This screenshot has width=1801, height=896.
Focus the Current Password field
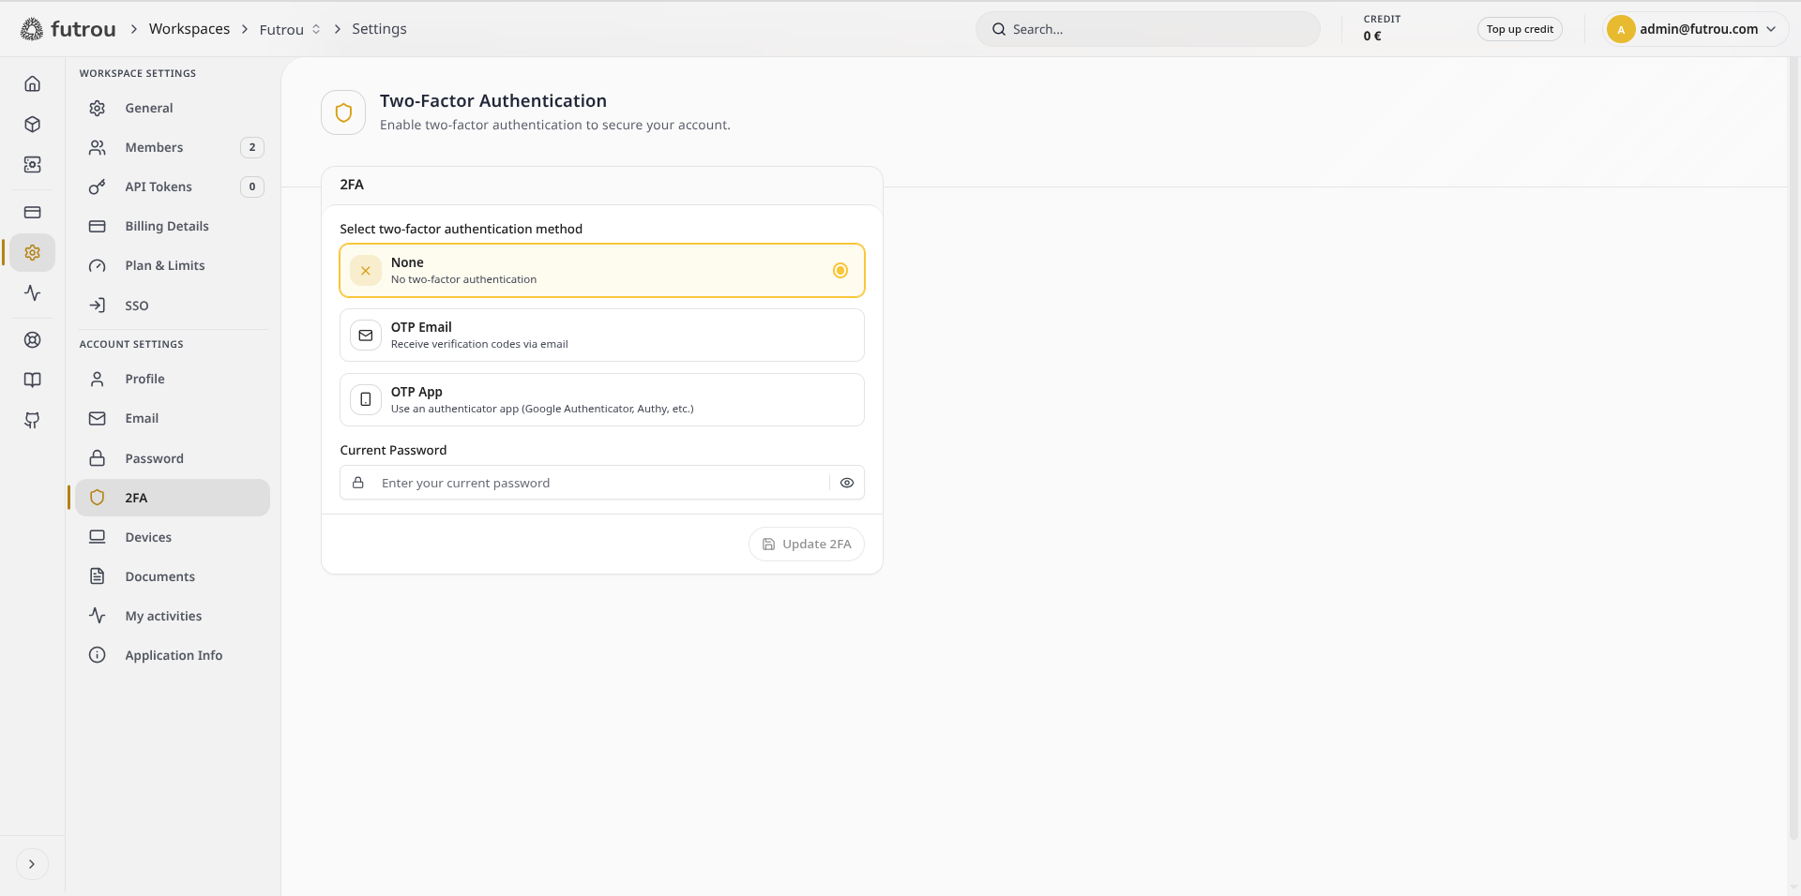602,483
